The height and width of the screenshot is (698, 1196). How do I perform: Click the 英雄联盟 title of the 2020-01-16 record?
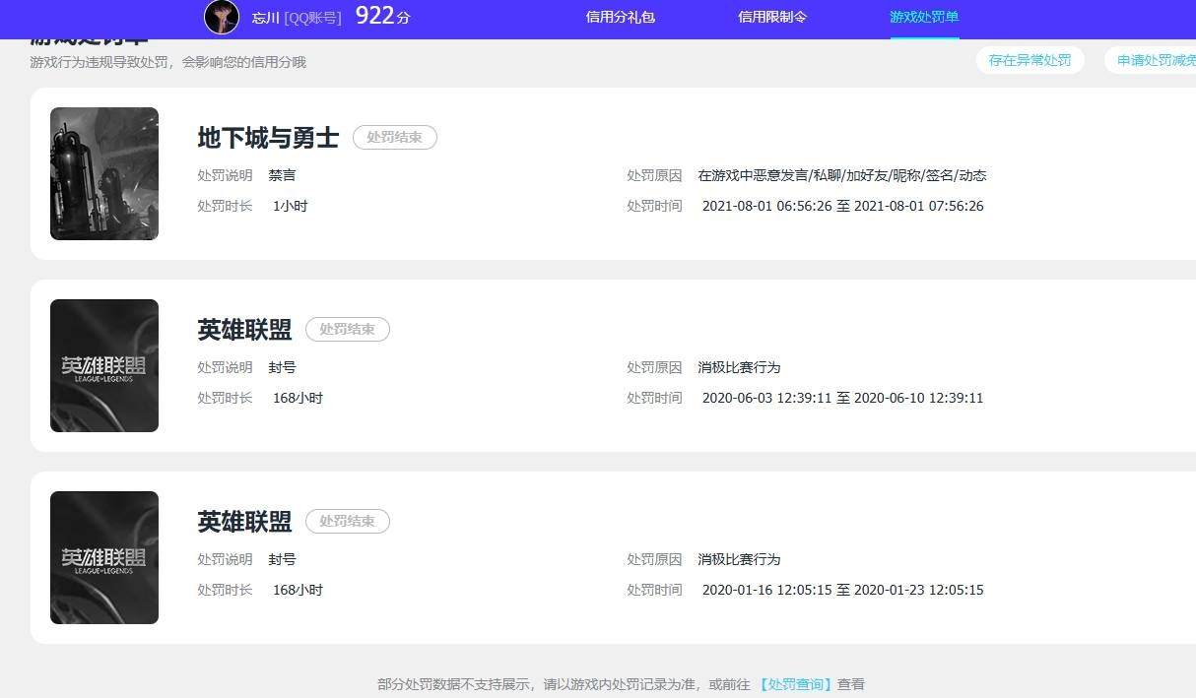click(244, 522)
